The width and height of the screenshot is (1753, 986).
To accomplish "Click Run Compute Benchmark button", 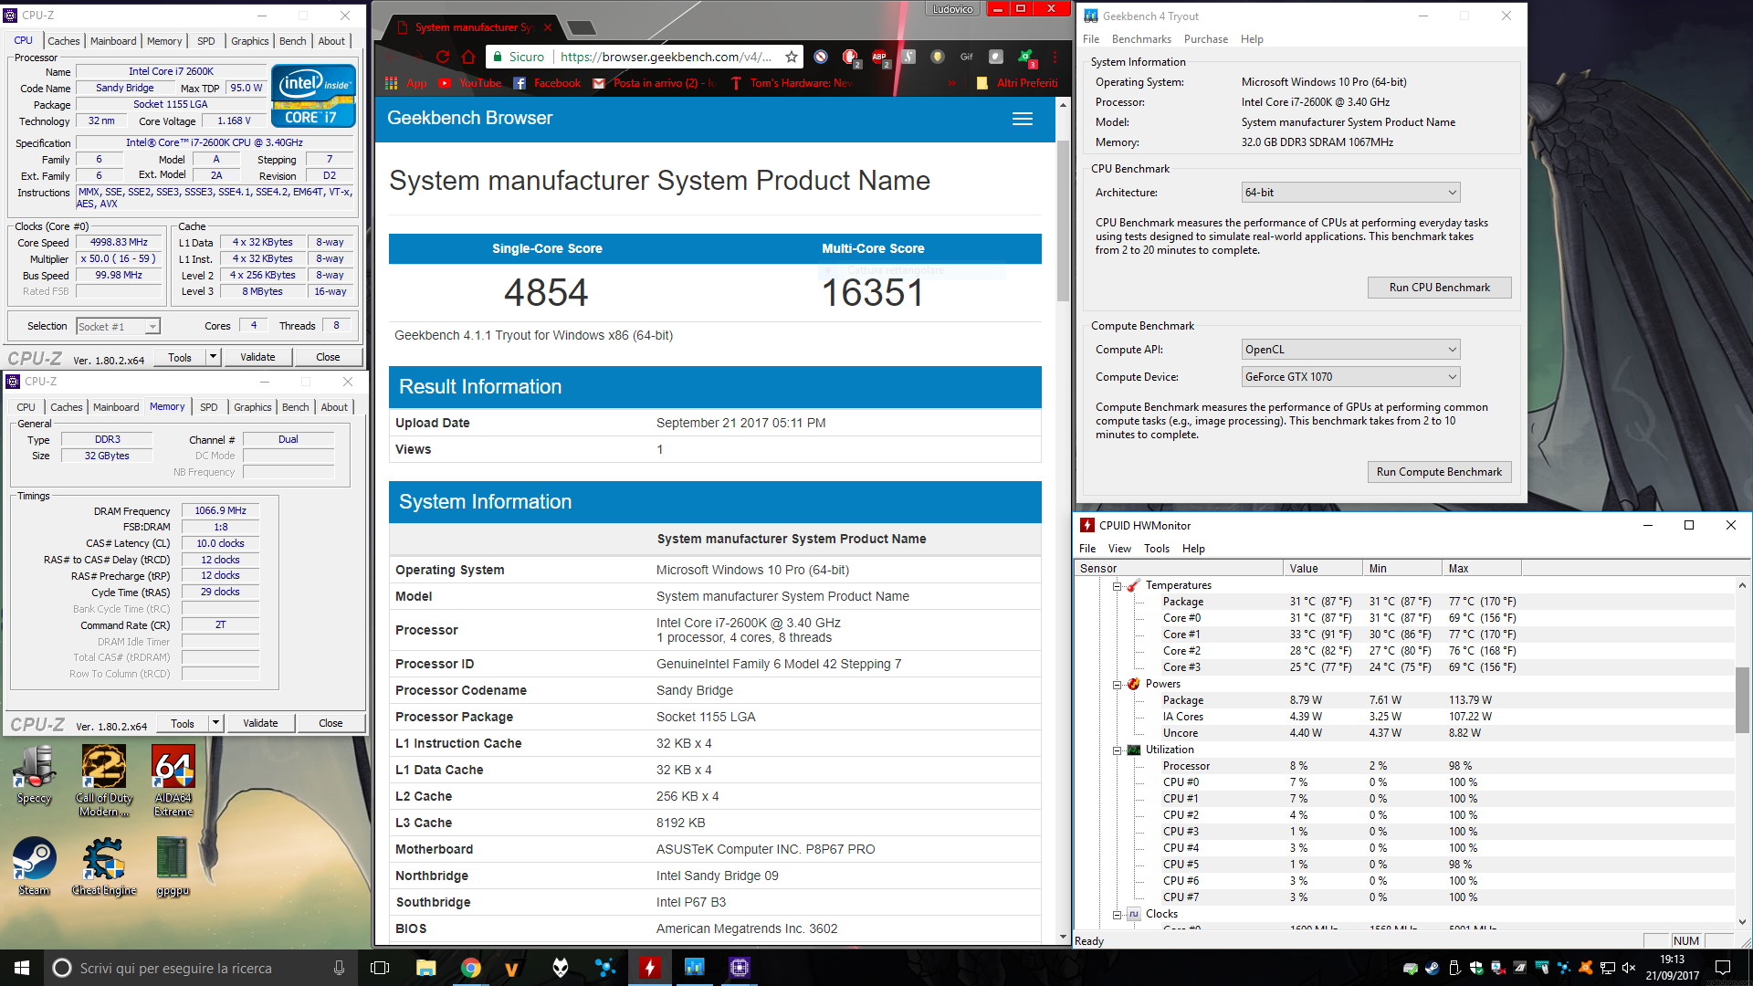I will pos(1439,472).
